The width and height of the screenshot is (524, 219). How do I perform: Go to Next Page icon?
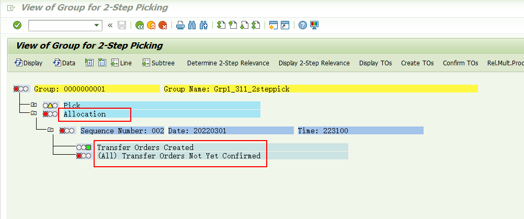pyautogui.click(x=244, y=25)
